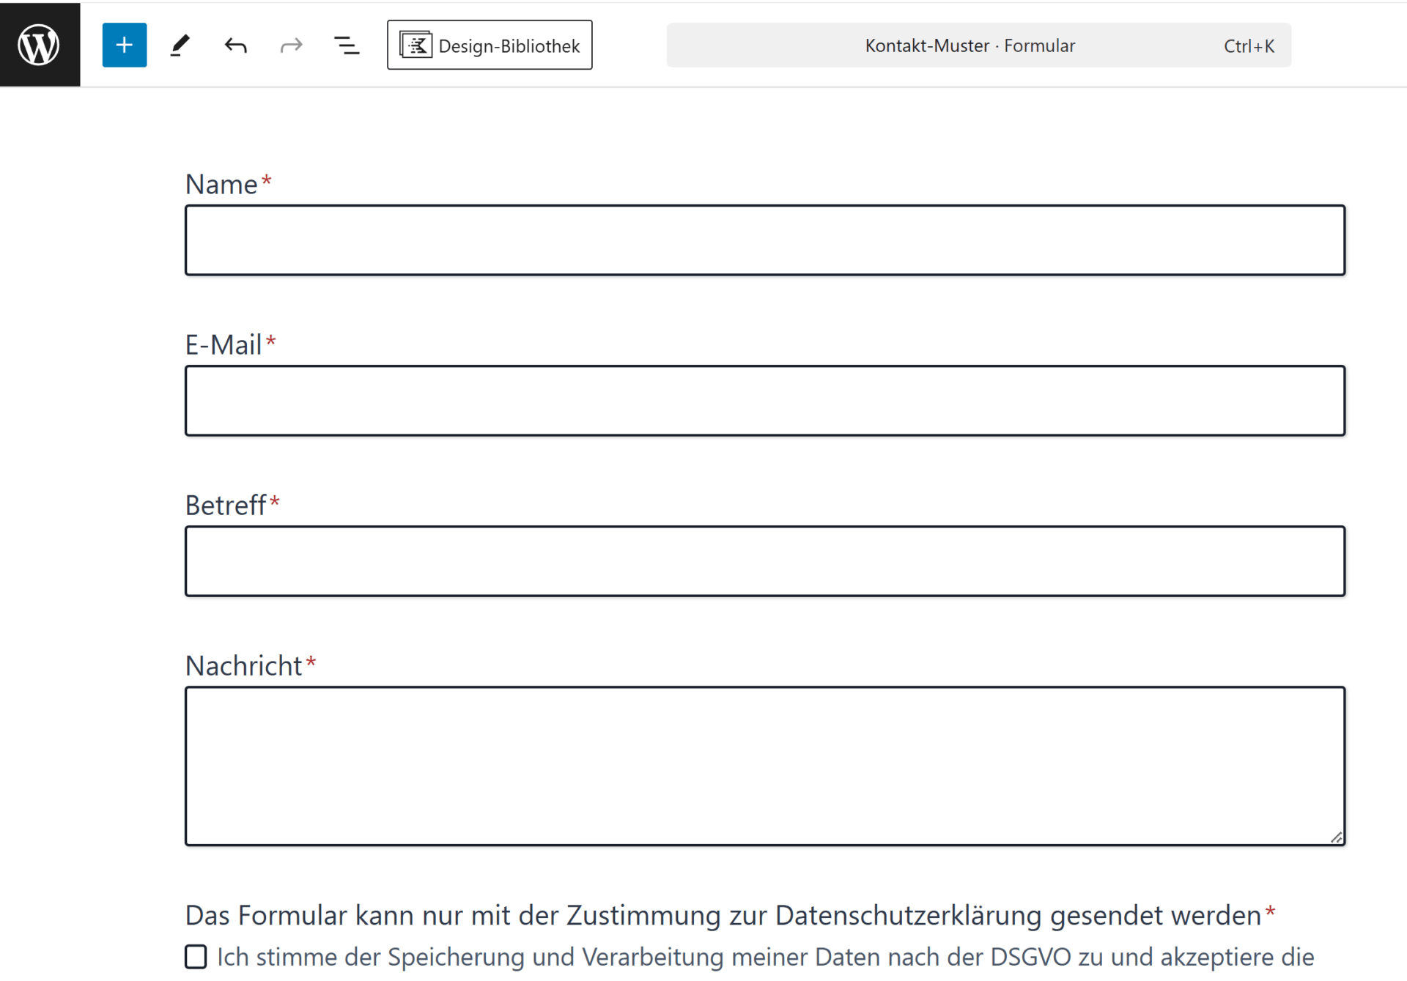Select the Name field label
This screenshot has width=1407, height=981.
click(x=221, y=185)
